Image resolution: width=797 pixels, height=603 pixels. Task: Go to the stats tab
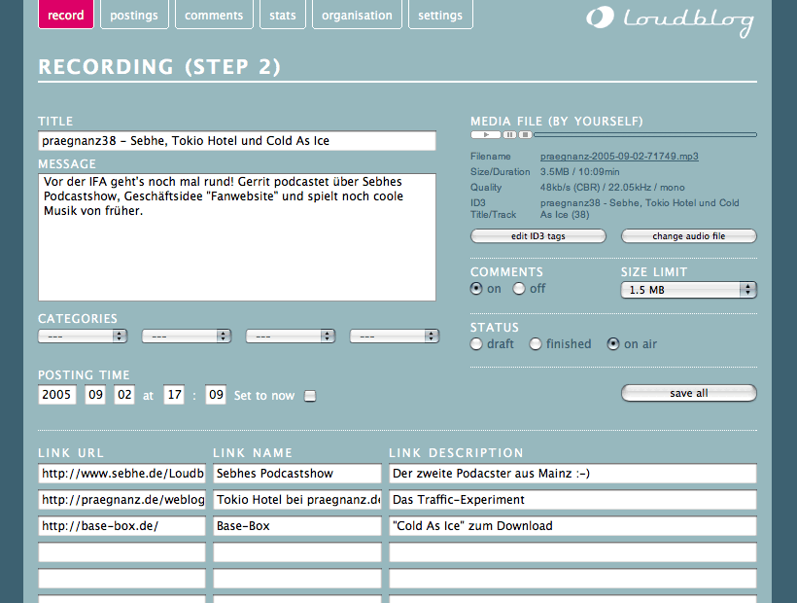pyautogui.click(x=283, y=15)
